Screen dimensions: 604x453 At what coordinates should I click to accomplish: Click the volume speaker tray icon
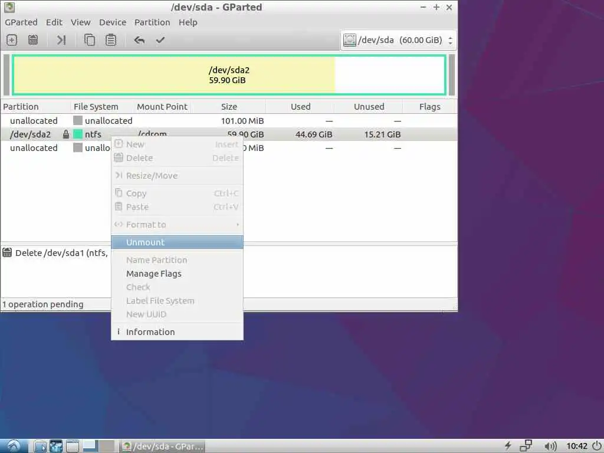click(551, 446)
